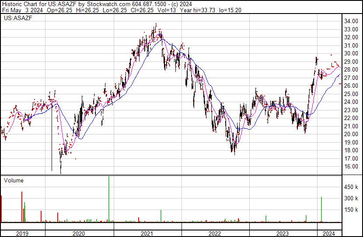The width and height of the screenshot is (363, 237).
Task: Select the 2023 year label on the time axis
Action: click(x=283, y=233)
